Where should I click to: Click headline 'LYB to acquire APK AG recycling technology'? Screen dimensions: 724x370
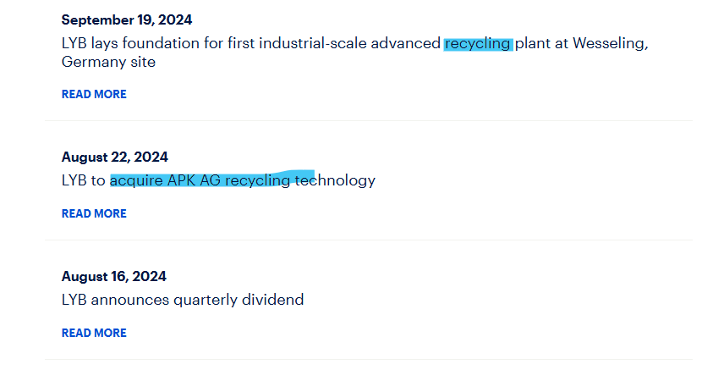218,179
